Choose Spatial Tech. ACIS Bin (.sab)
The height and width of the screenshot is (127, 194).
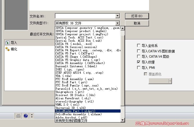[x=88, y=41]
